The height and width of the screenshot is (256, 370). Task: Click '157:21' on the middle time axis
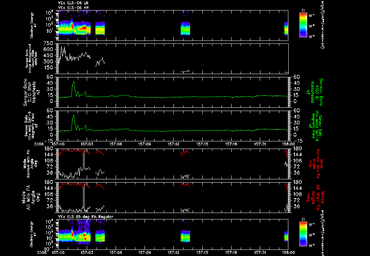pos(260,144)
